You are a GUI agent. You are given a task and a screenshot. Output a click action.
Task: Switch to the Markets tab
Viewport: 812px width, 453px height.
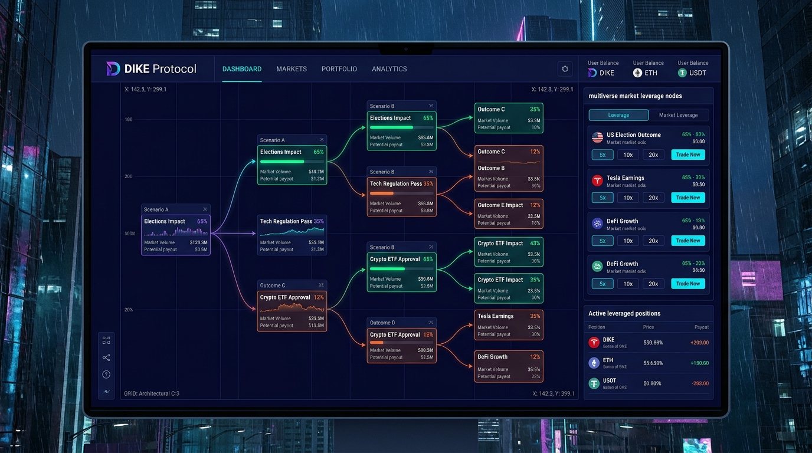pos(292,69)
